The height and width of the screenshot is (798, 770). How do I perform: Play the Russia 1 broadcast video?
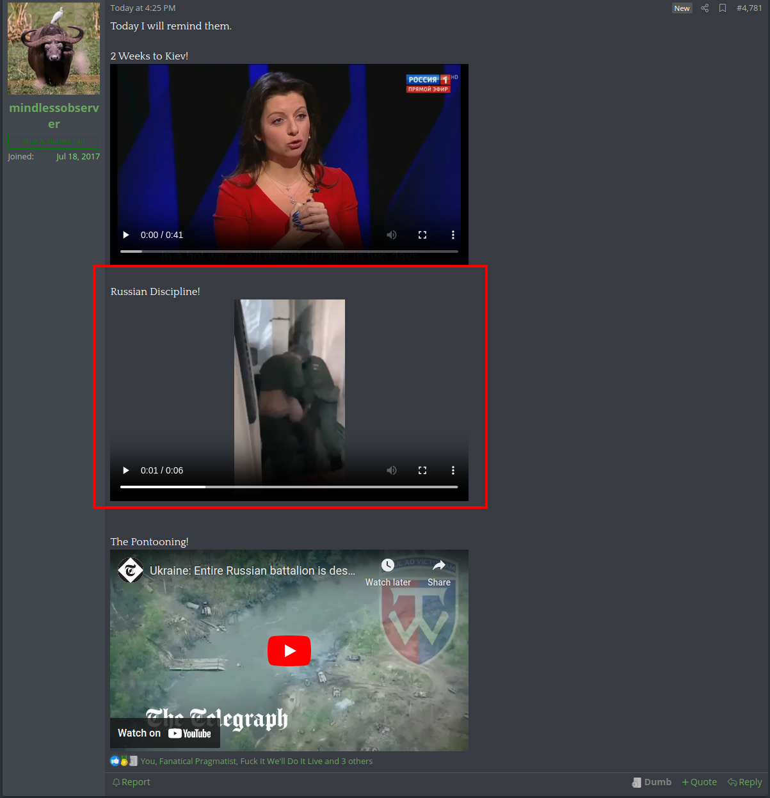(126, 235)
